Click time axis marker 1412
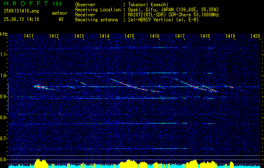This screenshot has width=264, height=168. tap(54, 36)
